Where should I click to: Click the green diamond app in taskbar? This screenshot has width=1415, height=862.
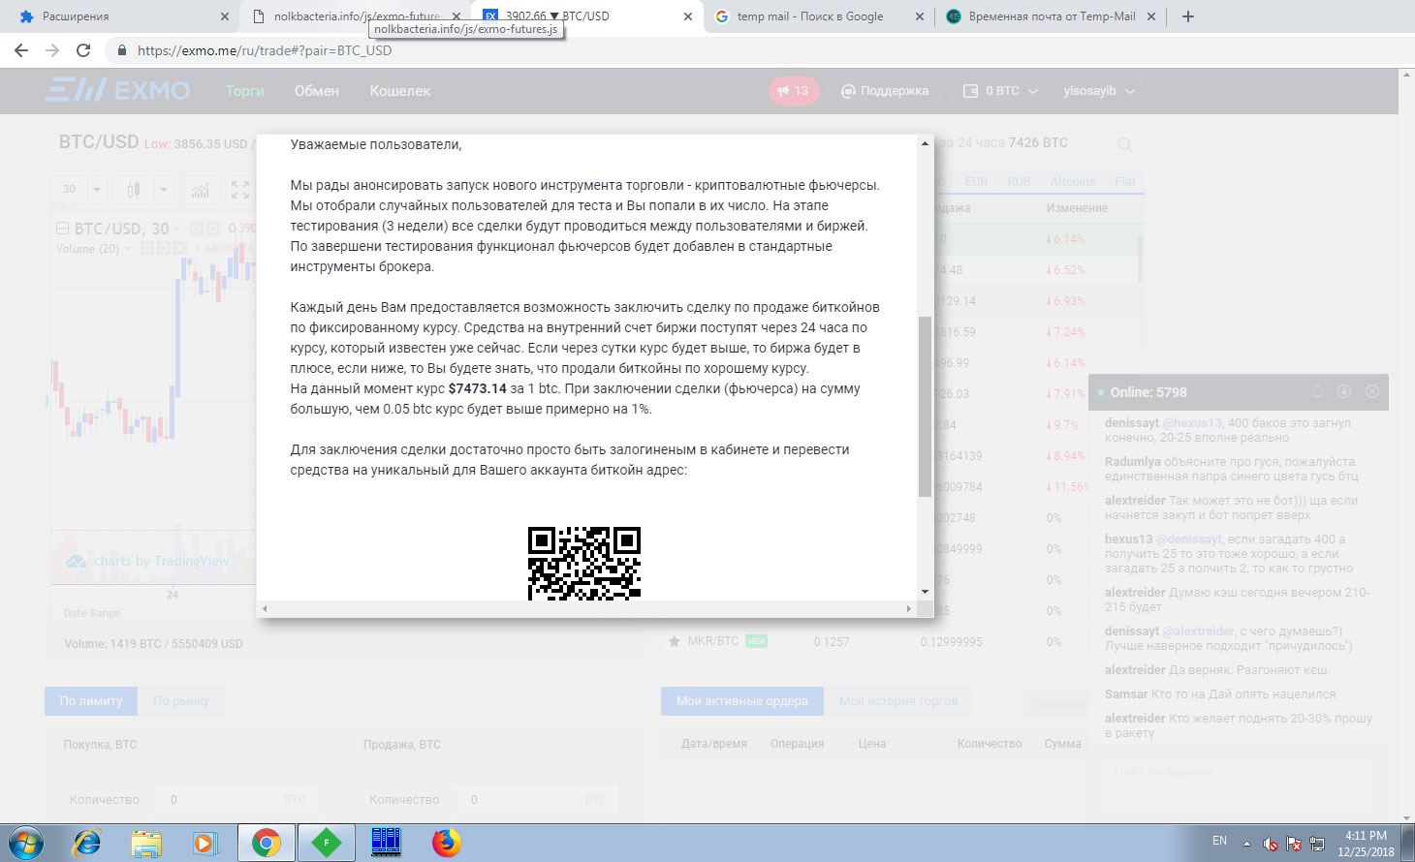[326, 843]
